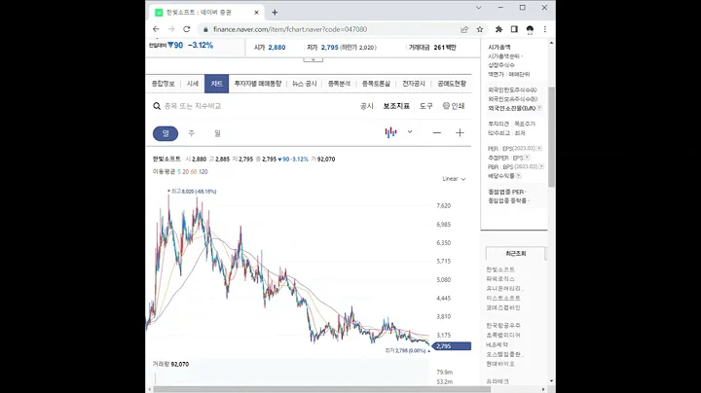Zoom out chart with minus icon
Viewport: 701px width, 393px height.
[x=437, y=132]
